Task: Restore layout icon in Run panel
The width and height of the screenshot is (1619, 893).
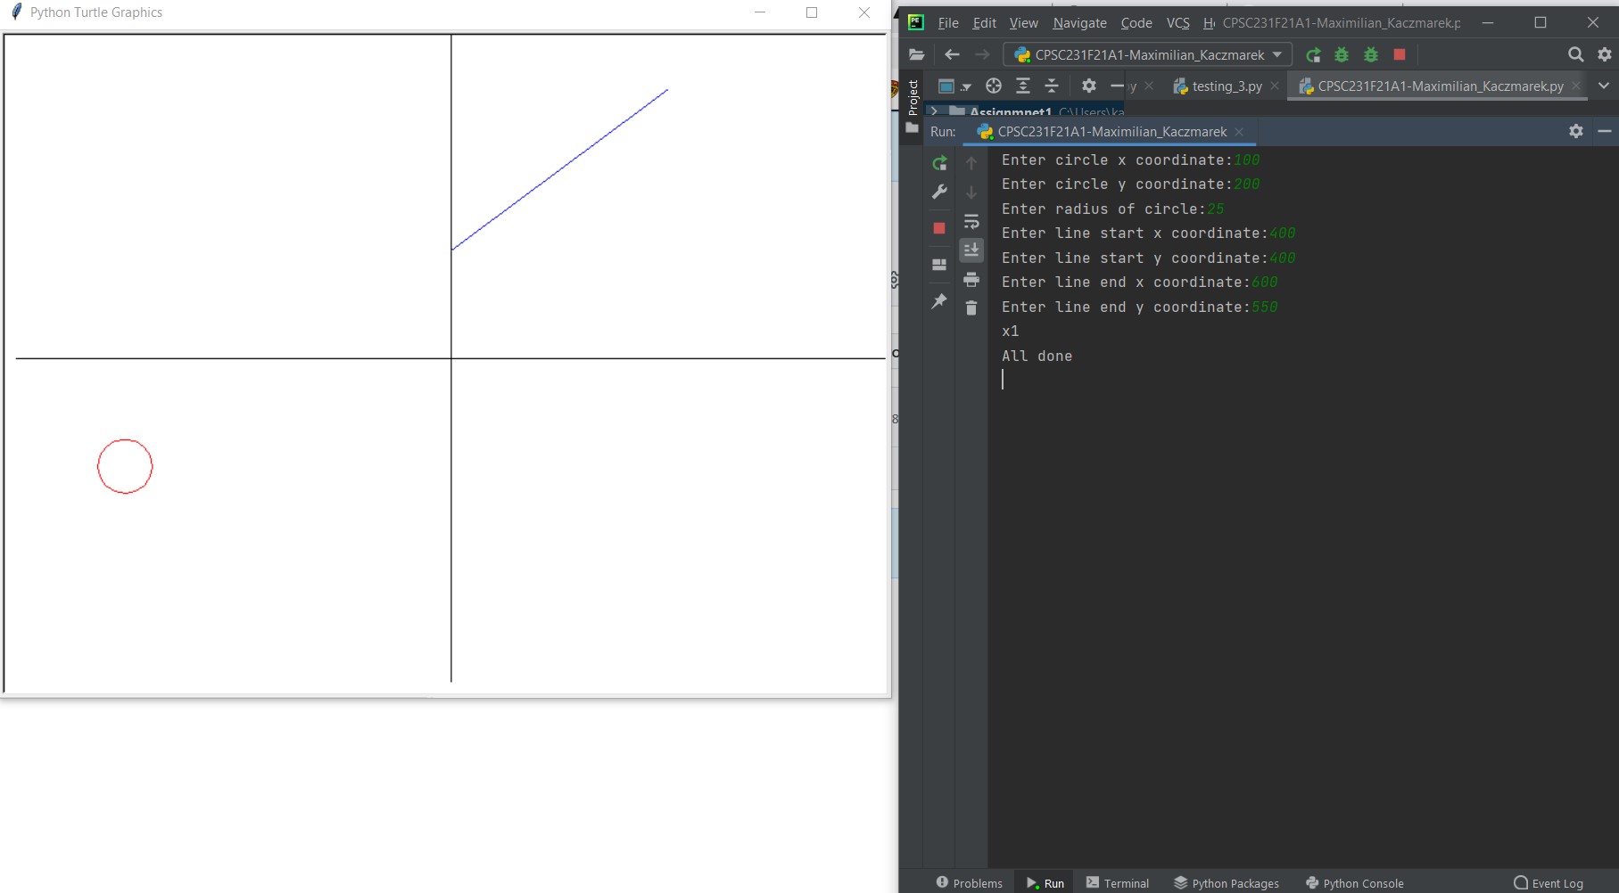Action: pyautogui.click(x=939, y=265)
